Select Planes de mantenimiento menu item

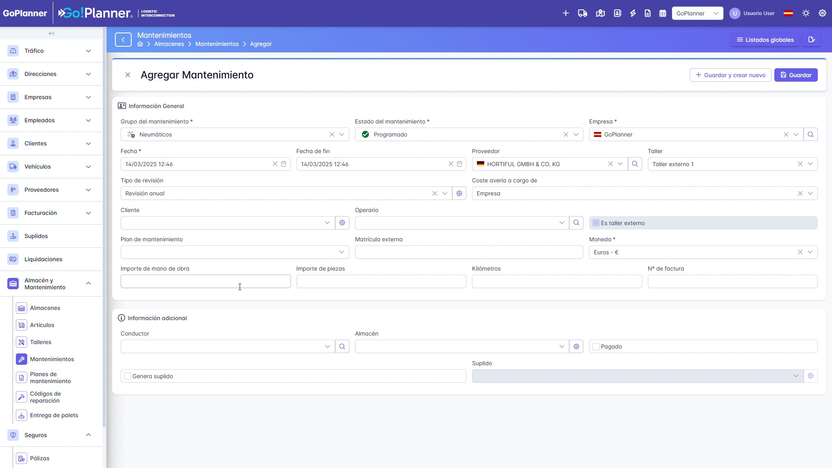pyautogui.click(x=50, y=378)
